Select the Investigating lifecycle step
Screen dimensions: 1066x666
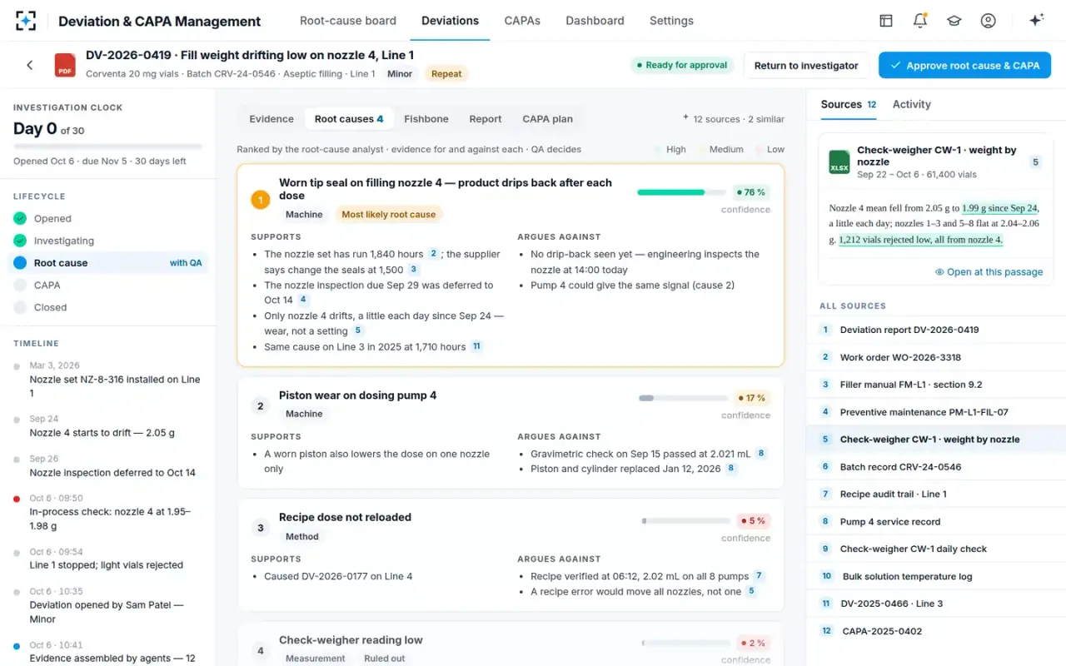tap(107, 241)
